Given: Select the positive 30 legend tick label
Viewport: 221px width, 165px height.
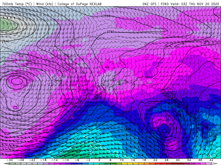Looking at the screenshot, I should (x=178, y=160).
